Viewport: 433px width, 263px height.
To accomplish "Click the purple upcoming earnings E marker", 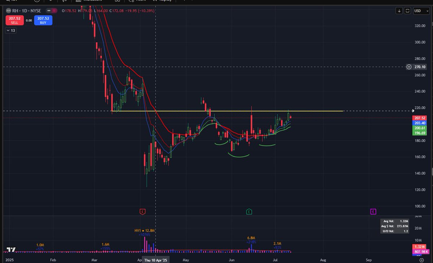I will [x=373, y=211].
